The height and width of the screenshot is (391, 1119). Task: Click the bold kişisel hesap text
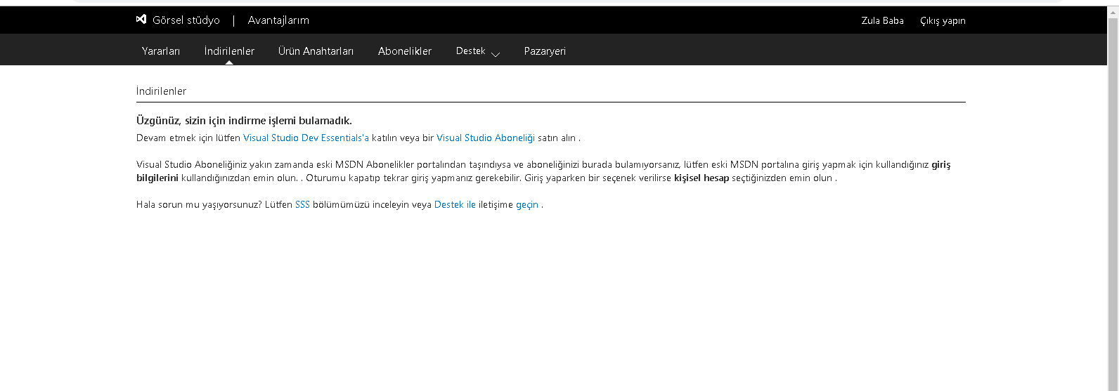click(701, 178)
